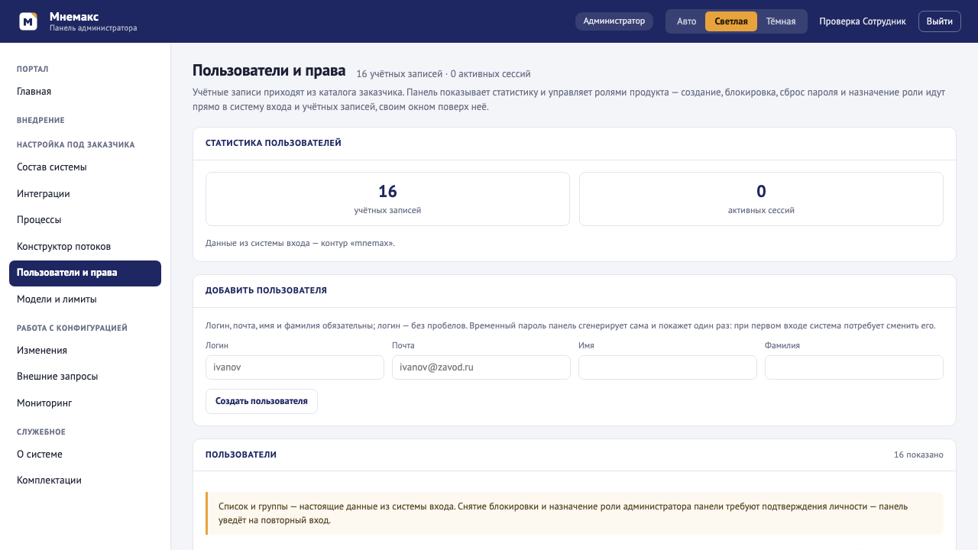The height and width of the screenshot is (550, 978).
Task: Open Главная in the sidebar
Action: pyautogui.click(x=85, y=92)
